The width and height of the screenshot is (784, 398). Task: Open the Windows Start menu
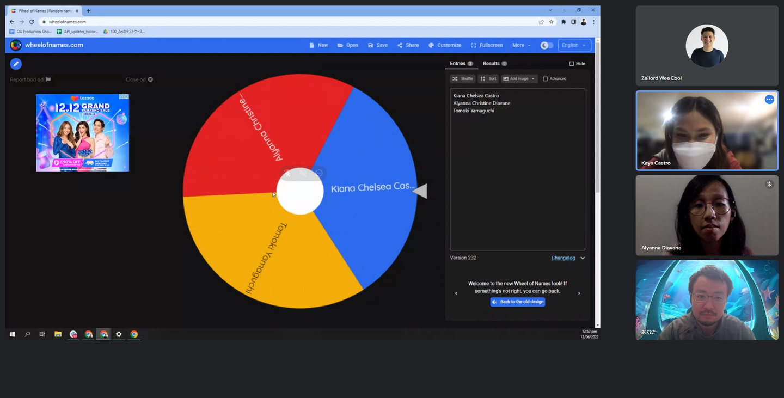(13, 334)
